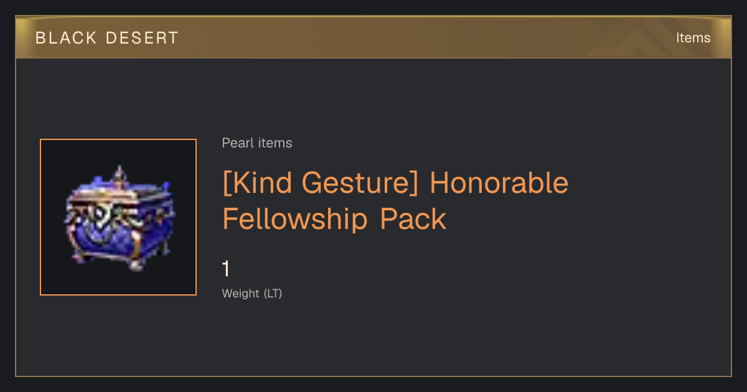Screen dimensions: 747x392
Task: Click the Honorable Fellowship Pack item title
Action: (x=395, y=201)
